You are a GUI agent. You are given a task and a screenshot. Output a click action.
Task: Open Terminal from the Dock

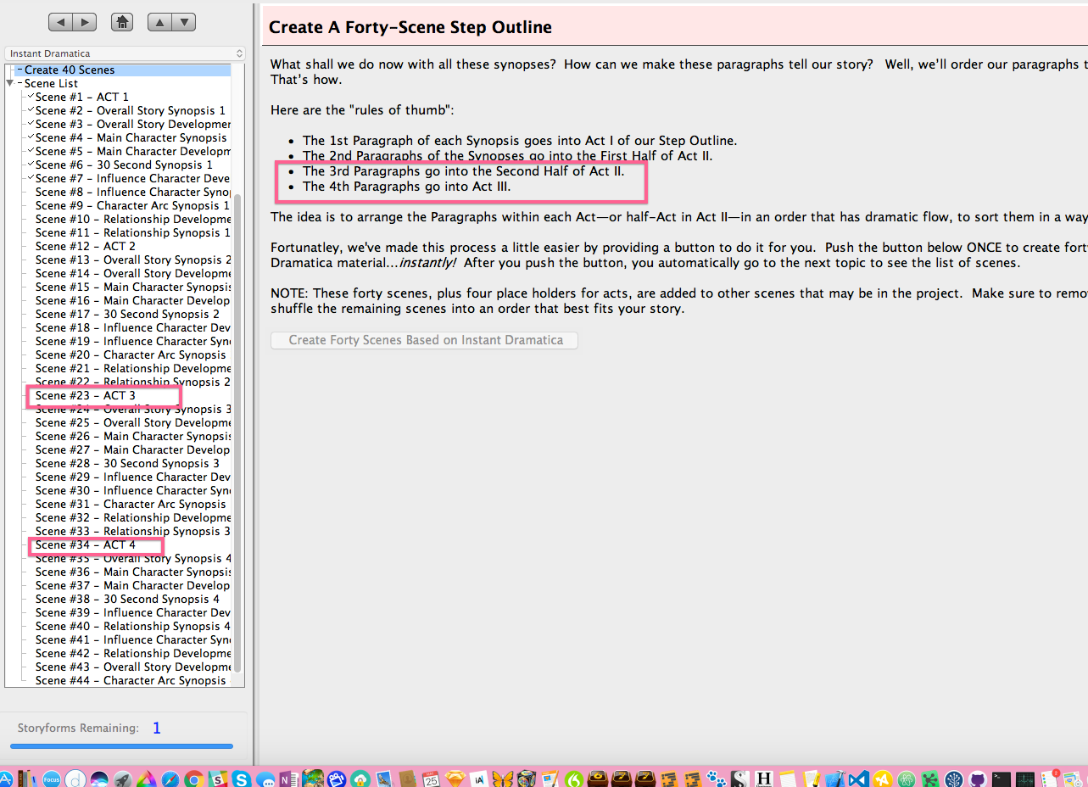tap(1002, 779)
